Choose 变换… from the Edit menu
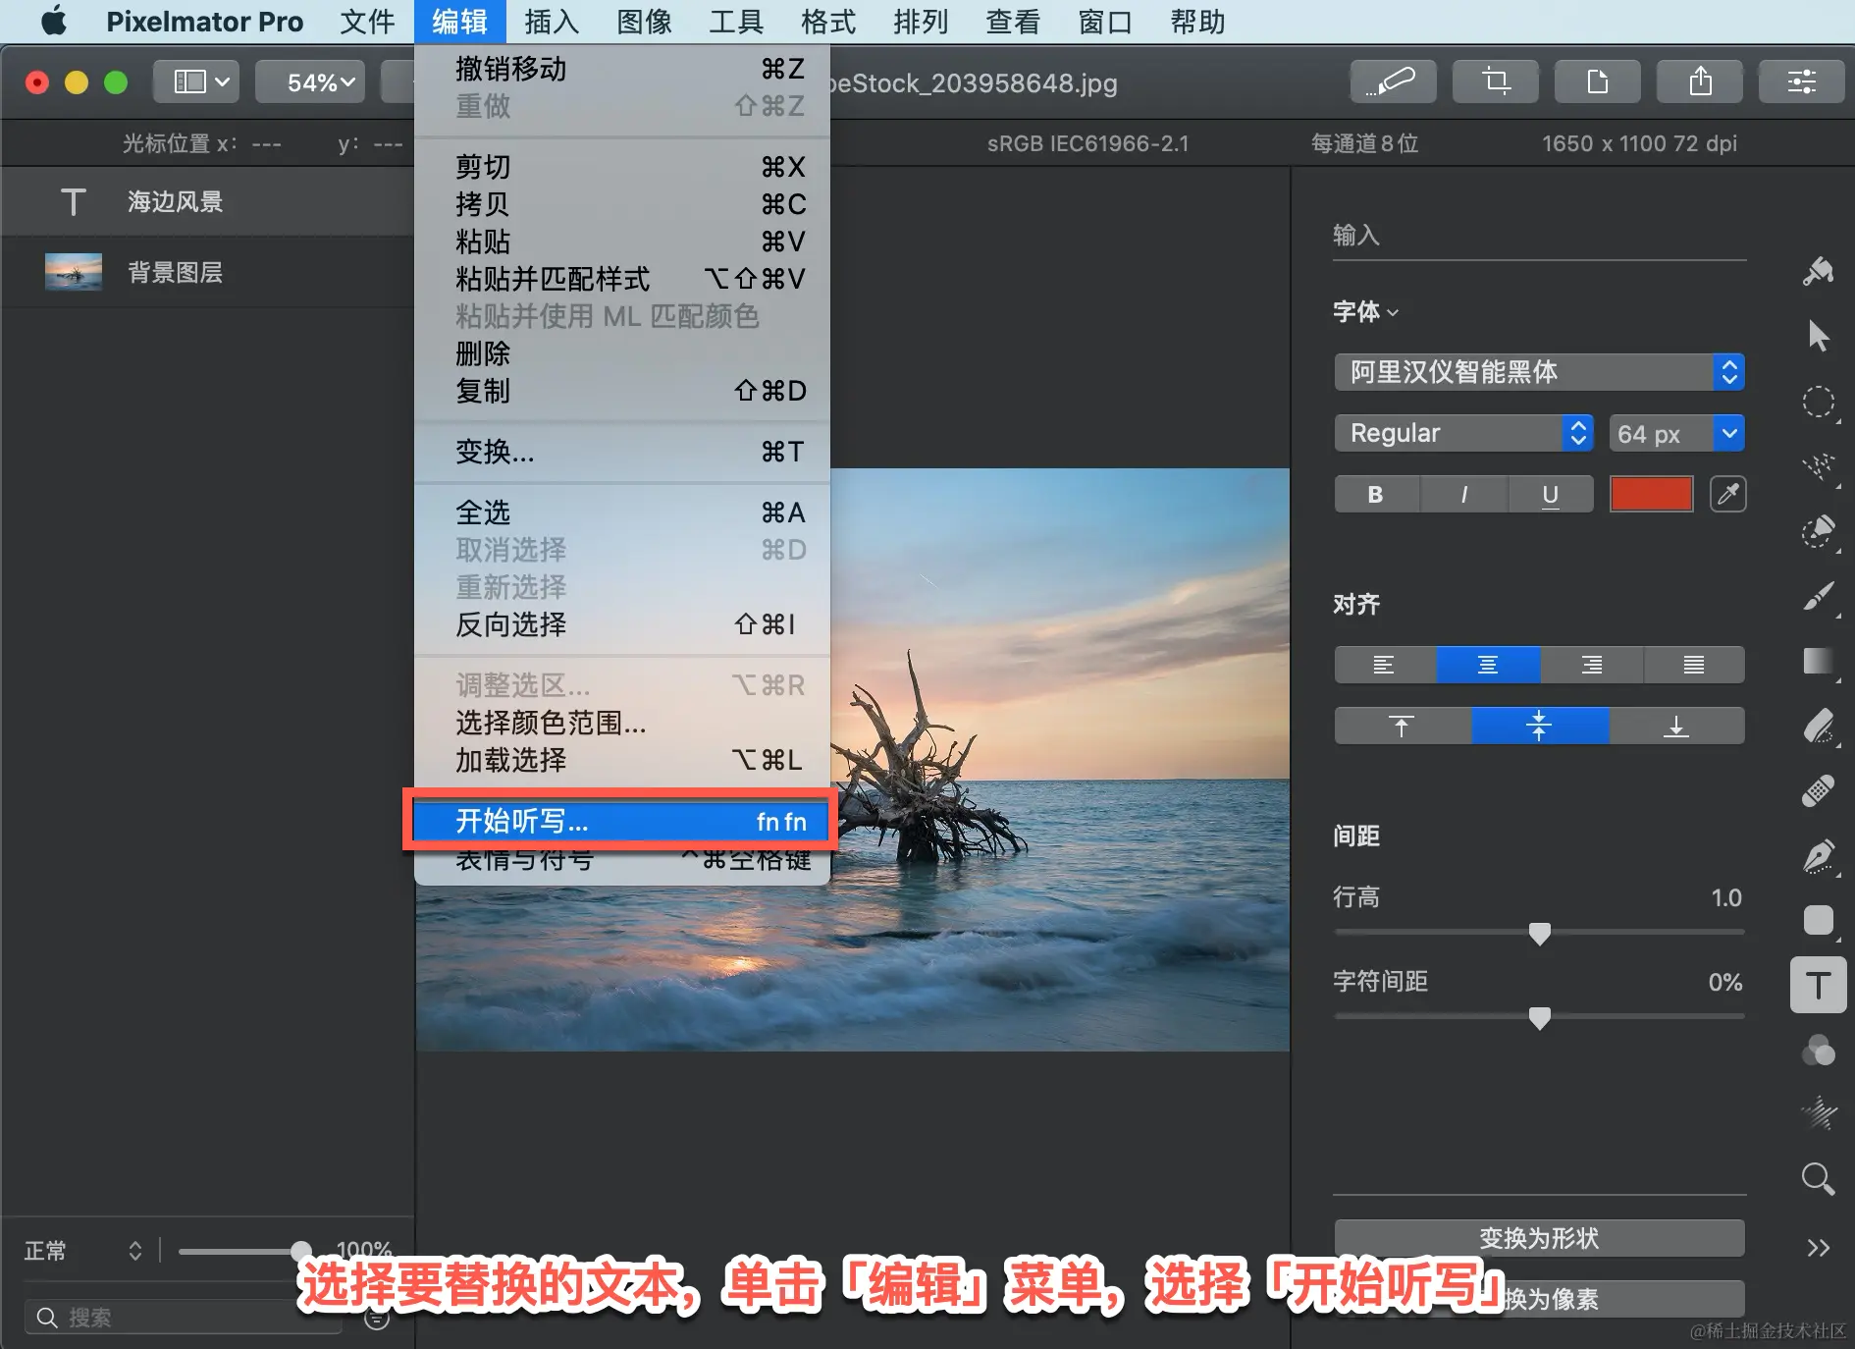 pos(621,452)
